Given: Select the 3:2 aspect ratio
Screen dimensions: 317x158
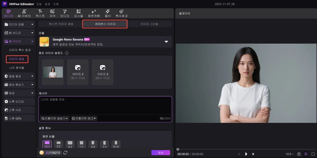Looking at the screenshot, I should click(58, 144).
